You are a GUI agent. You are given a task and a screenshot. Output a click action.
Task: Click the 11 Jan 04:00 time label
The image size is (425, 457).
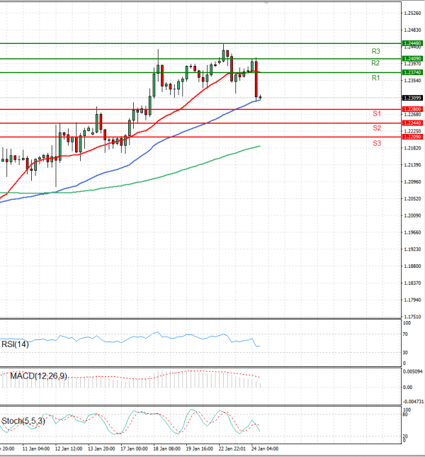click(x=36, y=448)
